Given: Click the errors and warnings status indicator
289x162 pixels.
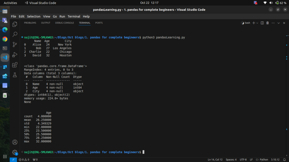Looking at the screenshot, I should click(24, 159).
